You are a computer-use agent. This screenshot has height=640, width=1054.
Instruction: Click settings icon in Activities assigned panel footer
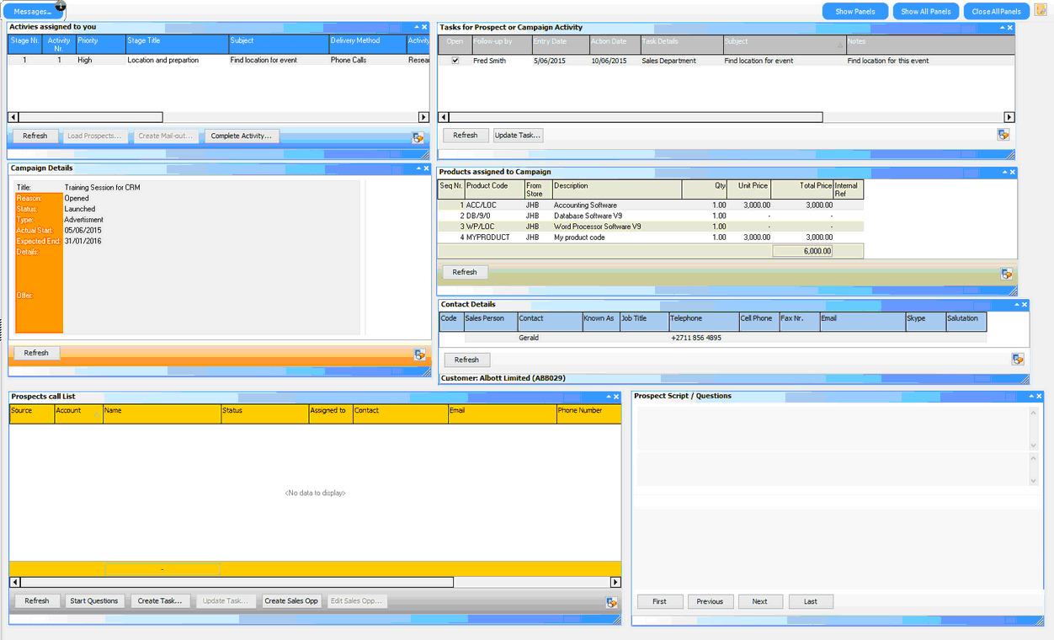[x=418, y=137]
